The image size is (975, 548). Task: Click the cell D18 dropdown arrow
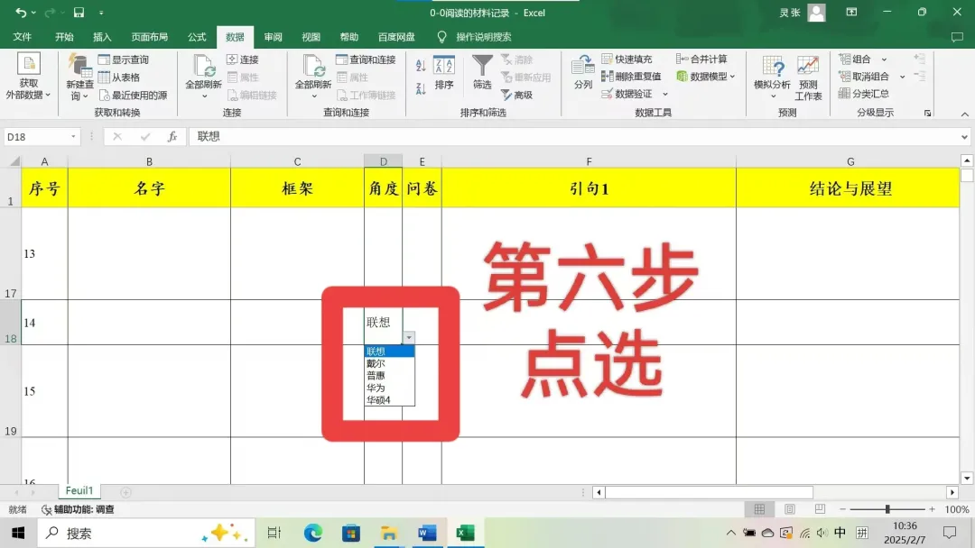(x=409, y=338)
